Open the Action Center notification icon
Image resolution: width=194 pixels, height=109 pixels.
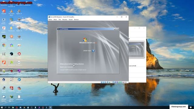click(191, 107)
